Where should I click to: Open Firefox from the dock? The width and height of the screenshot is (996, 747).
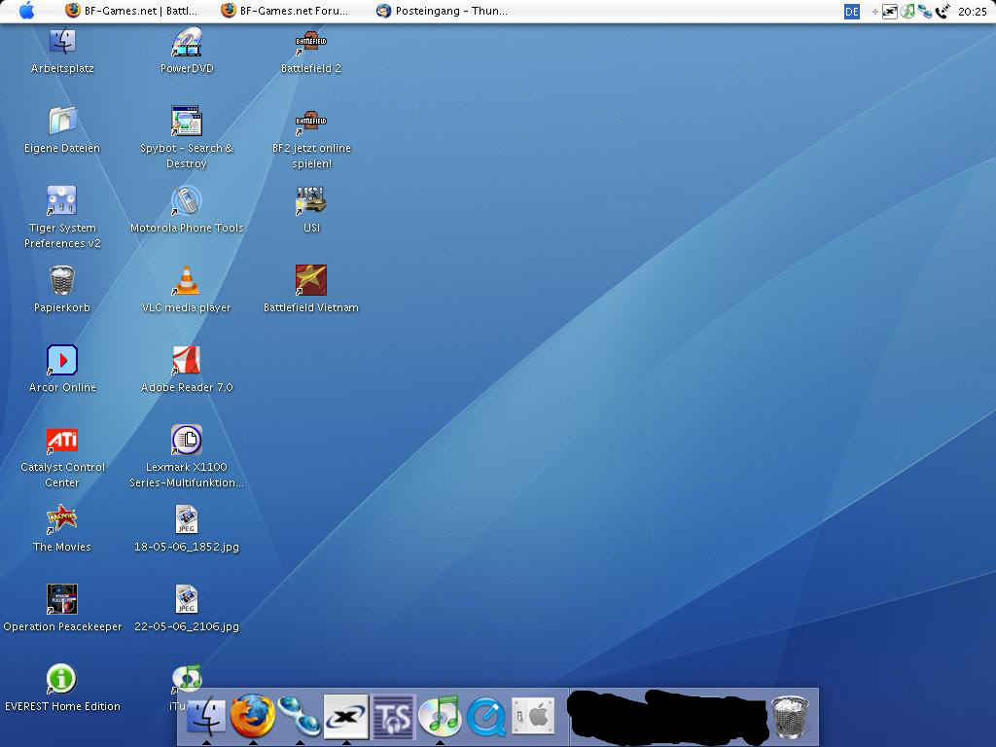tap(252, 716)
